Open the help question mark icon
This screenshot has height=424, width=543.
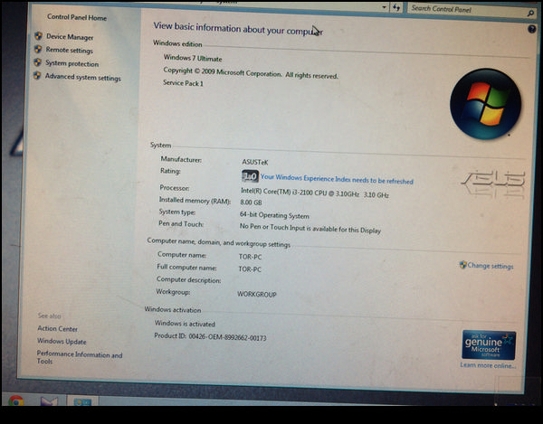[x=532, y=29]
